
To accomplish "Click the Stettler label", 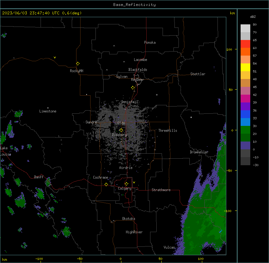I will pyautogui.click(x=198, y=74).
